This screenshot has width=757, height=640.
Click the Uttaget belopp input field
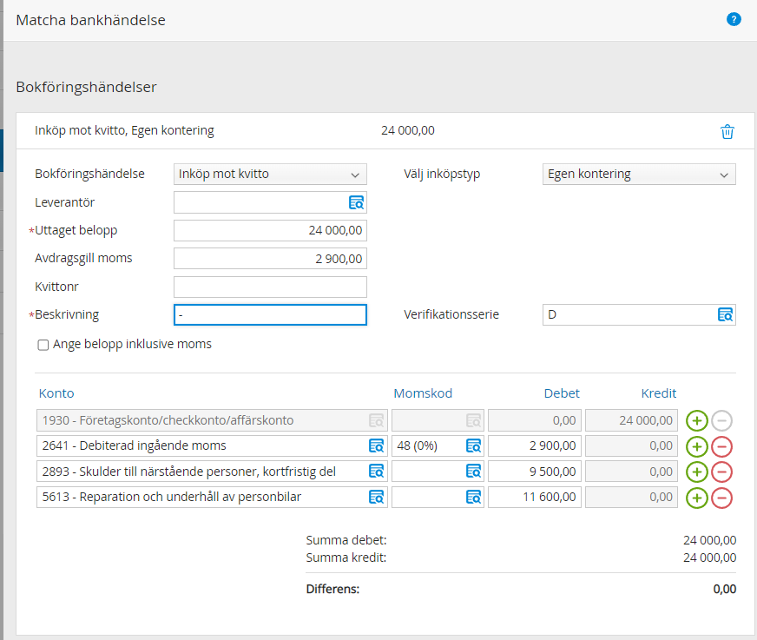pyautogui.click(x=270, y=230)
